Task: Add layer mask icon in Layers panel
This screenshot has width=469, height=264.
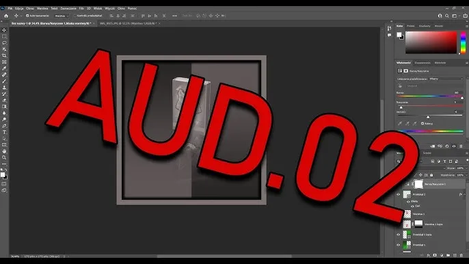Action: (435, 255)
